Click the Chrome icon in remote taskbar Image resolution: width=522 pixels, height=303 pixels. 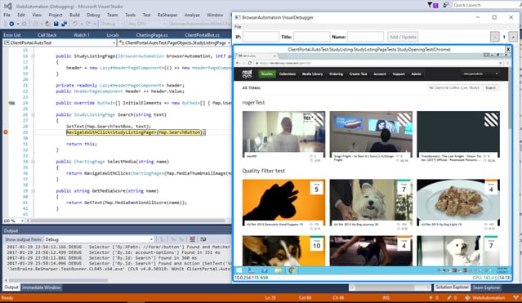point(292,270)
